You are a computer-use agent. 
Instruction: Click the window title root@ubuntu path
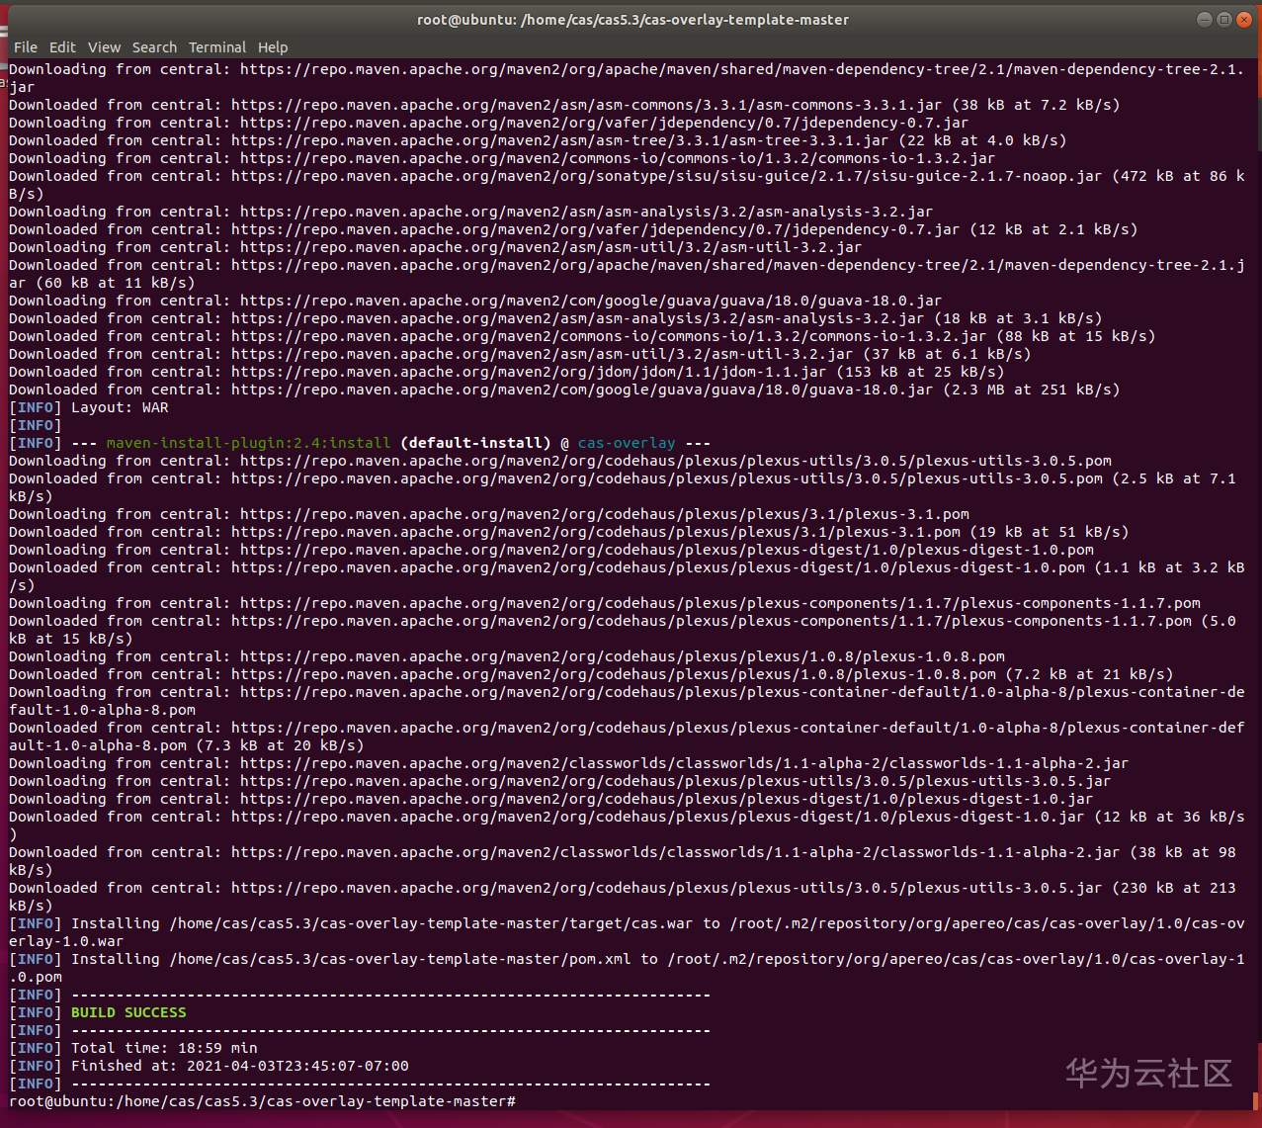tap(632, 20)
